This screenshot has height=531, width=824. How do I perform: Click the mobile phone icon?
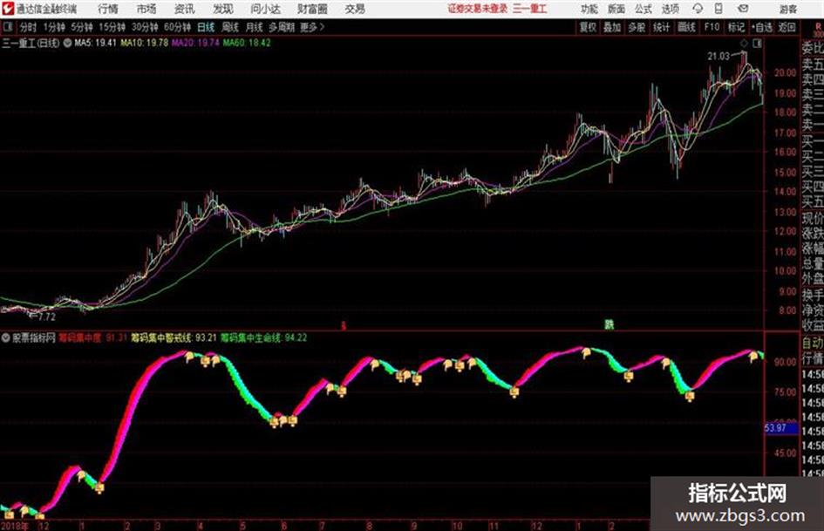(718, 9)
